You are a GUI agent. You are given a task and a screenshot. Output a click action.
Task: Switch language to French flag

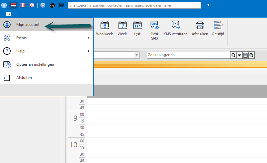pos(23,5)
